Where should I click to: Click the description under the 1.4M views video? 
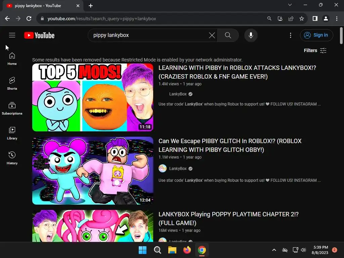click(x=240, y=104)
